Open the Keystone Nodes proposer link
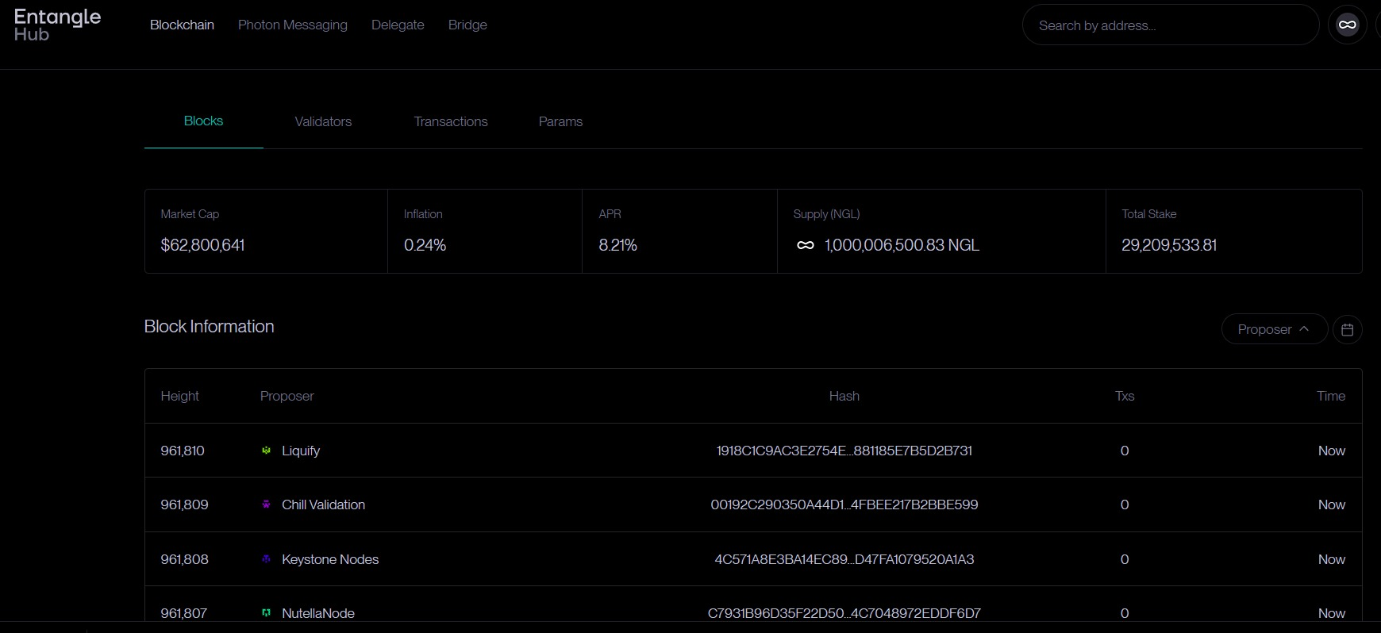 pyautogui.click(x=330, y=559)
